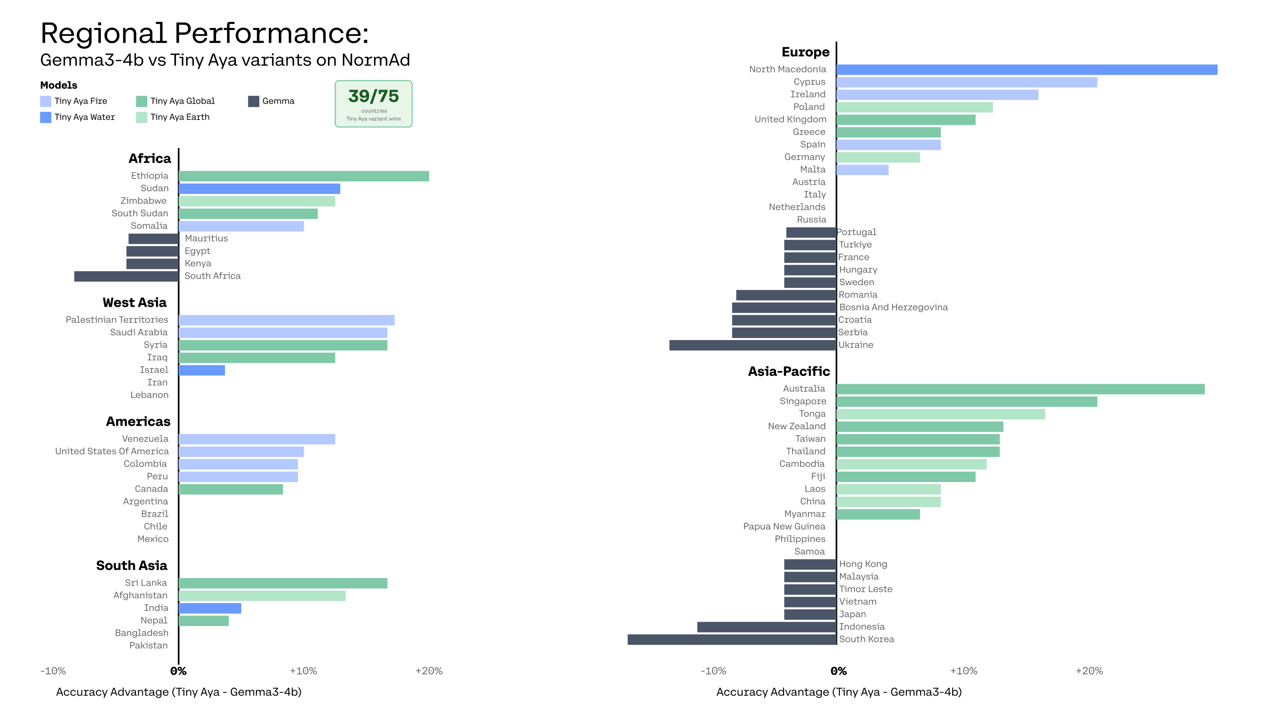This screenshot has width=1280, height=720.
Task: Click the Tiny Aya Earth legend swatch
Action: (142, 117)
